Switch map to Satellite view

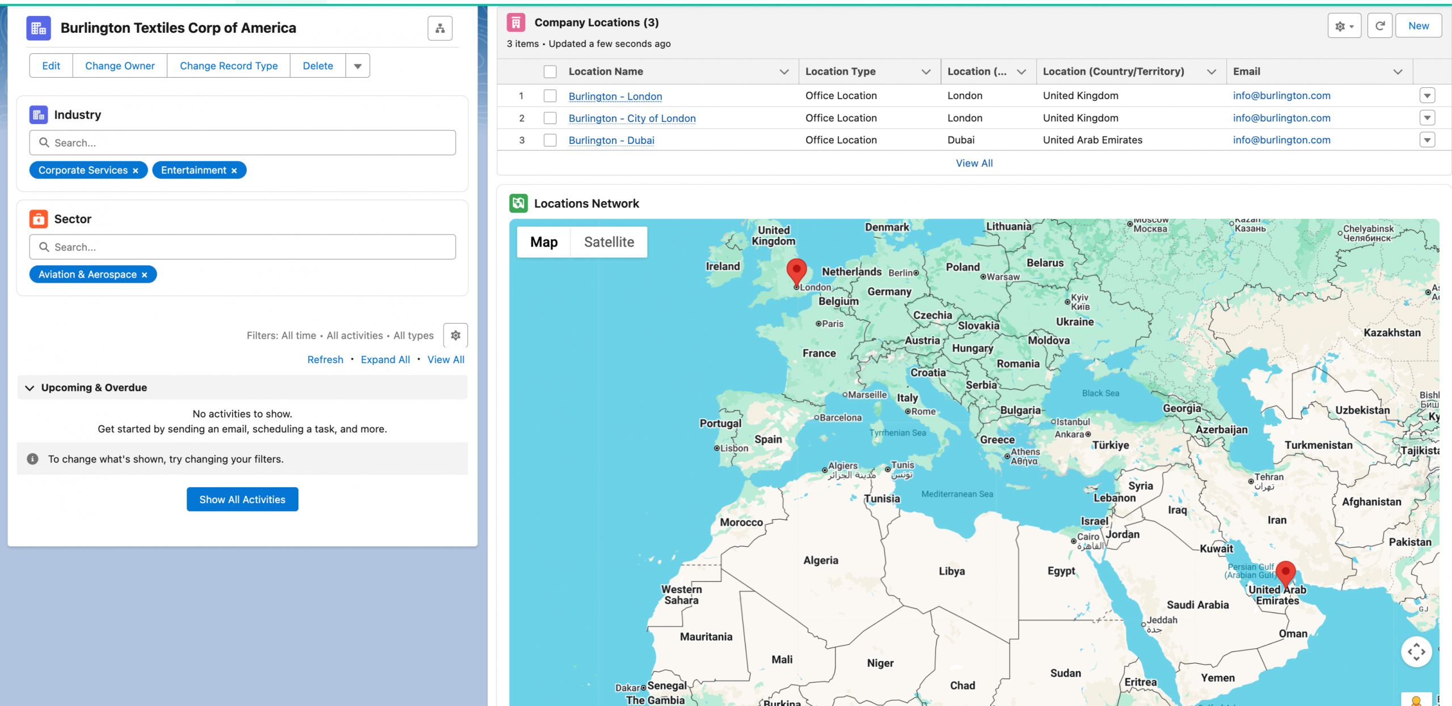pos(609,242)
